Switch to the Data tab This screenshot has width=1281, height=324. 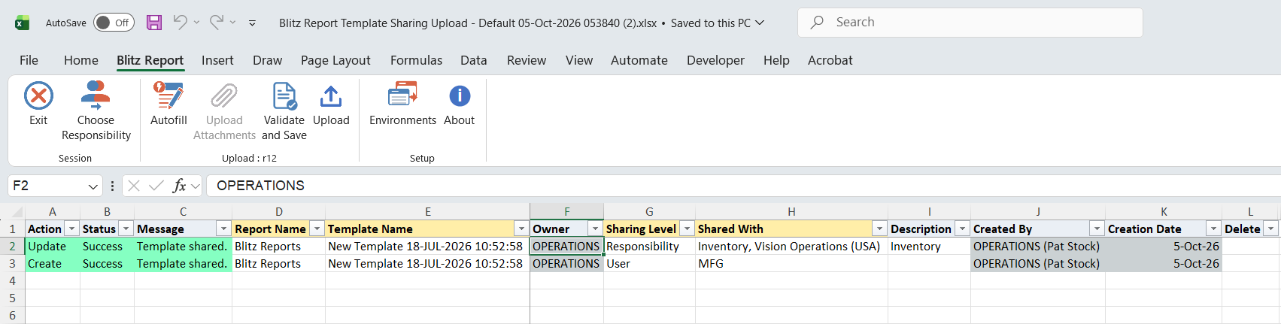tap(474, 60)
